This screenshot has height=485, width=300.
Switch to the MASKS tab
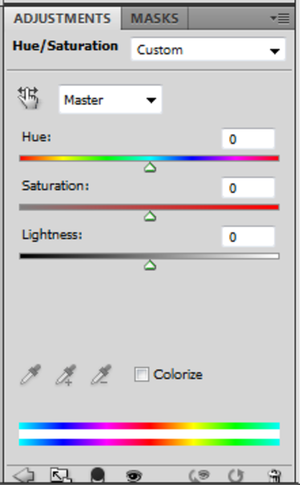pyautogui.click(x=154, y=18)
